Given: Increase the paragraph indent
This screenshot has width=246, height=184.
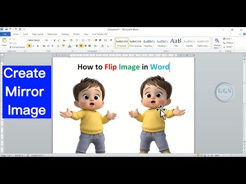Looking at the screenshot, I should pyautogui.click(x=100, y=40).
